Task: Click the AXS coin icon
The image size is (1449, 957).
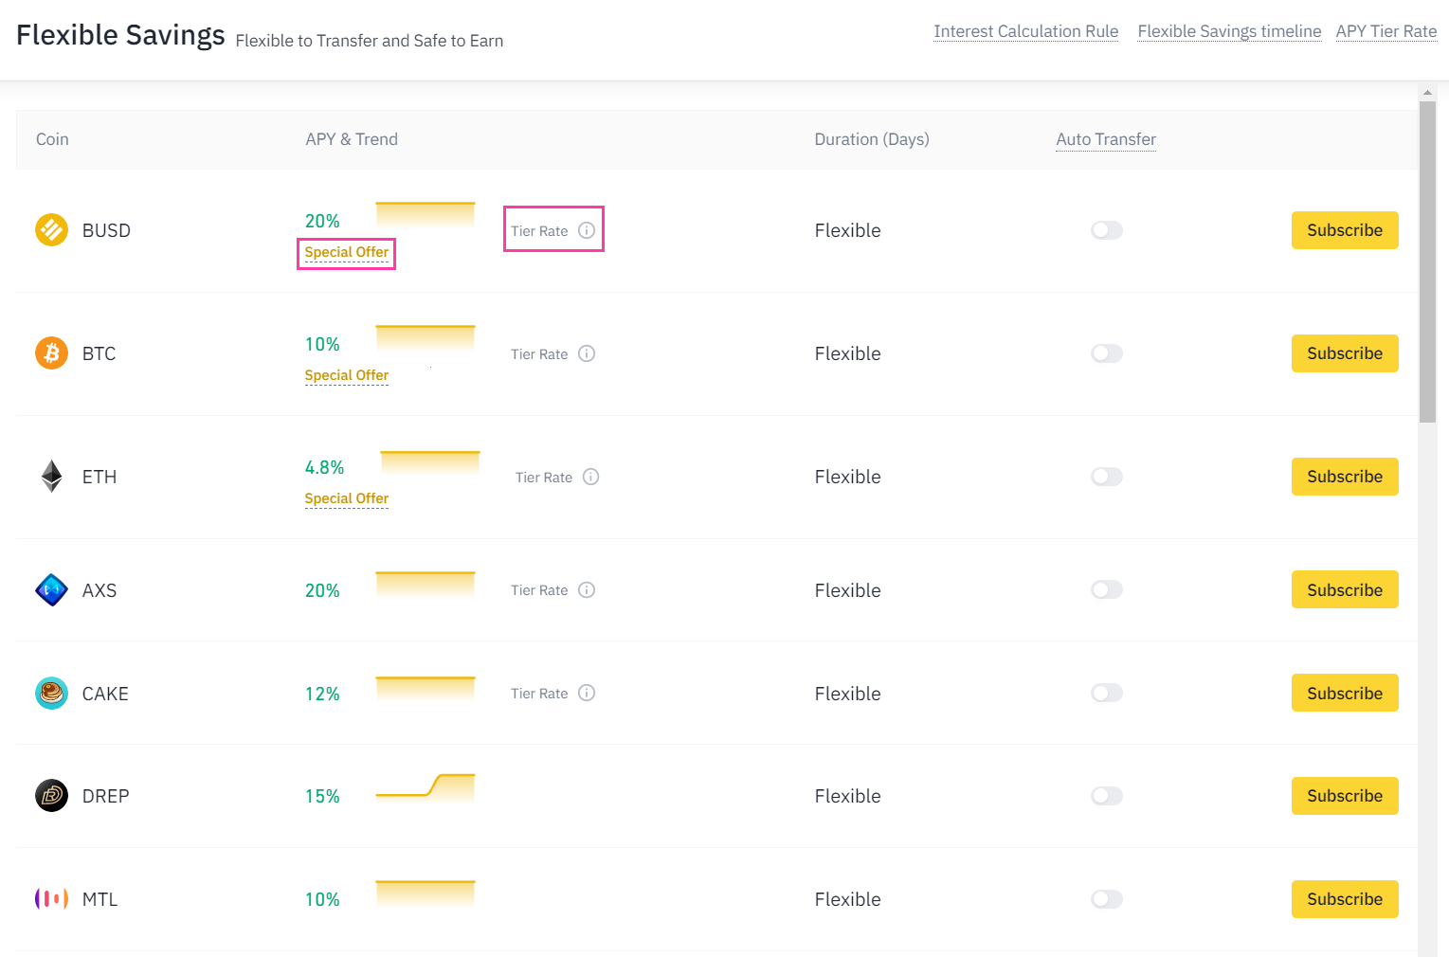Action: click(51, 590)
